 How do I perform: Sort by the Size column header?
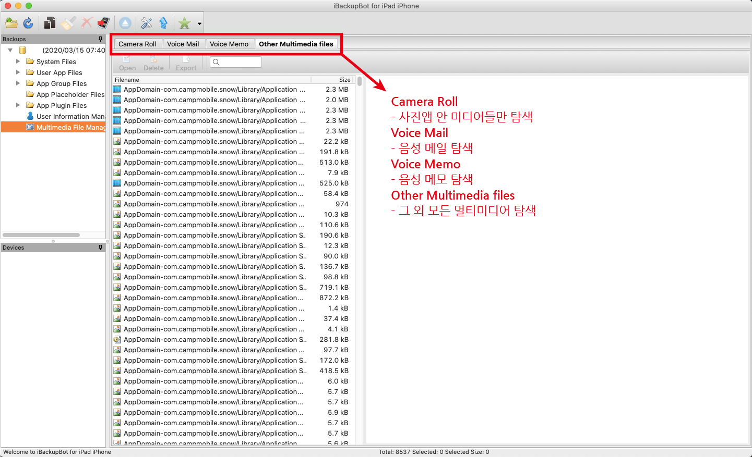[x=333, y=80]
